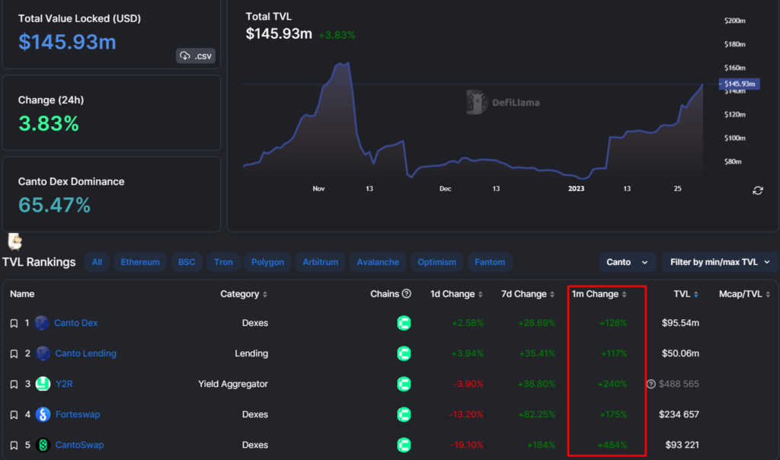Sort table by 1m Change column
Image resolution: width=780 pixels, height=460 pixels.
click(x=601, y=294)
